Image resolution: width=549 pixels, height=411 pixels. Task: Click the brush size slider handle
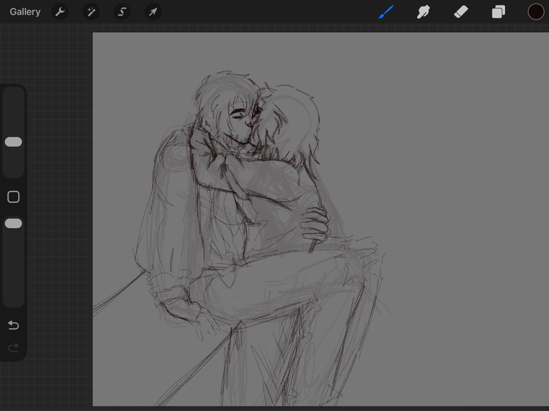click(x=13, y=142)
